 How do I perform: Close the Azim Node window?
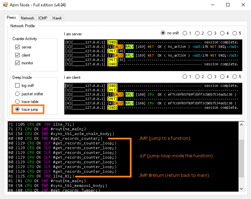coord(243,5)
